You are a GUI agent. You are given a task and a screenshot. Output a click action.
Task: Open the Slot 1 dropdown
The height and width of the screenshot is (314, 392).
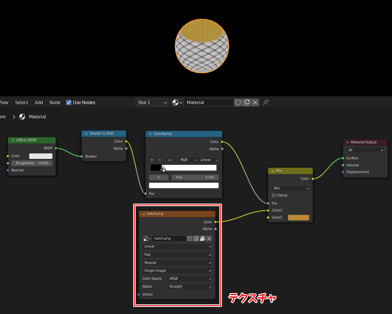point(152,102)
